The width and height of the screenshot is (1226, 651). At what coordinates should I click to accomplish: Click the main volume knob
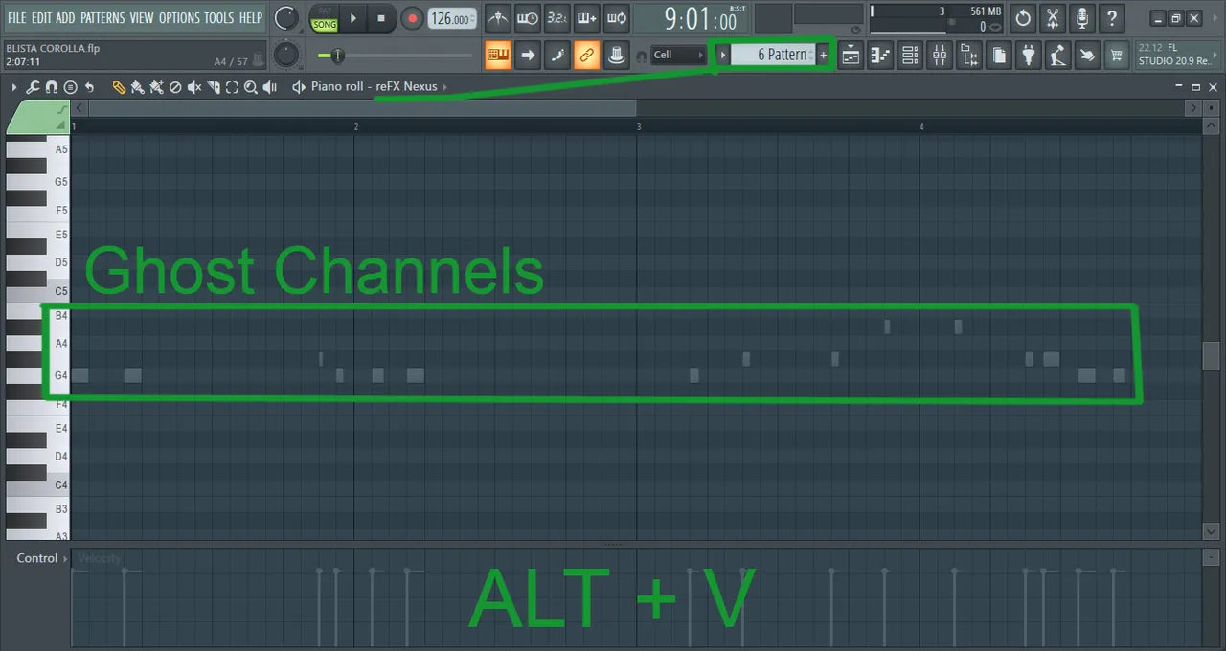[x=285, y=18]
